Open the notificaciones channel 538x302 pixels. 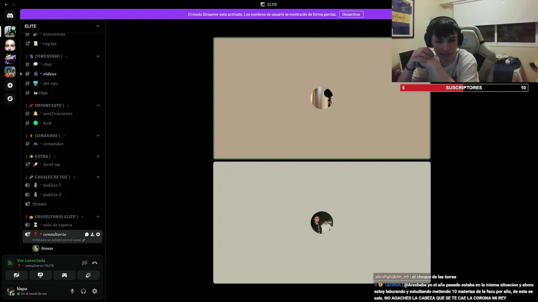click(62, 114)
